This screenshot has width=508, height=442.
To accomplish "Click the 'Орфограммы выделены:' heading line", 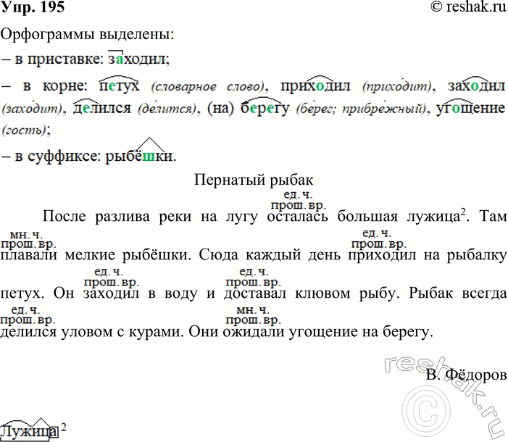I will (87, 34).
